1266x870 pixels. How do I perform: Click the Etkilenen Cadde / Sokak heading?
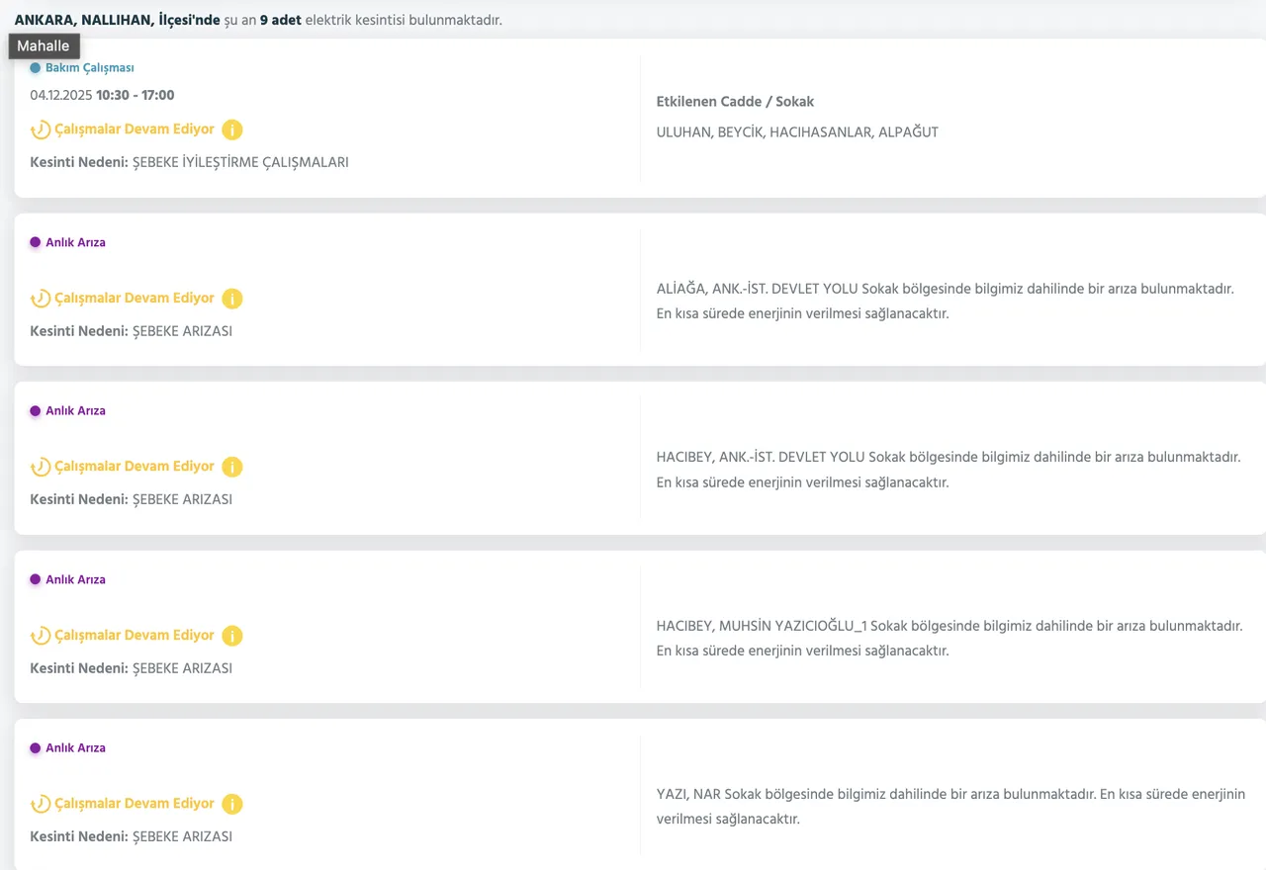click(x=735, y=102)
